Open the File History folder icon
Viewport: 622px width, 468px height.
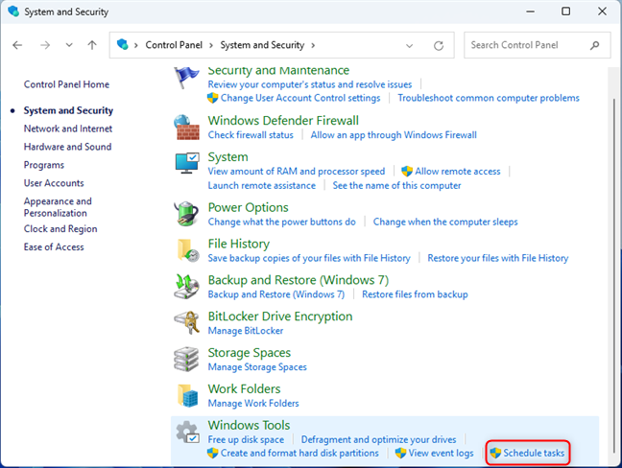[187, 250]
